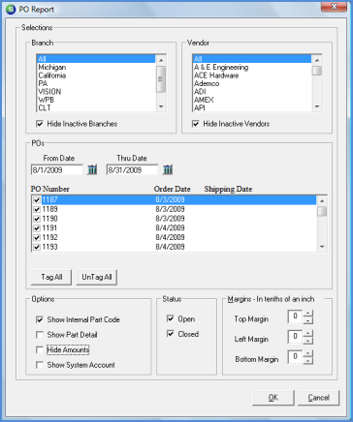Untick the checkbox for PO 1193
353x422 pixels.
coord(37,247)
